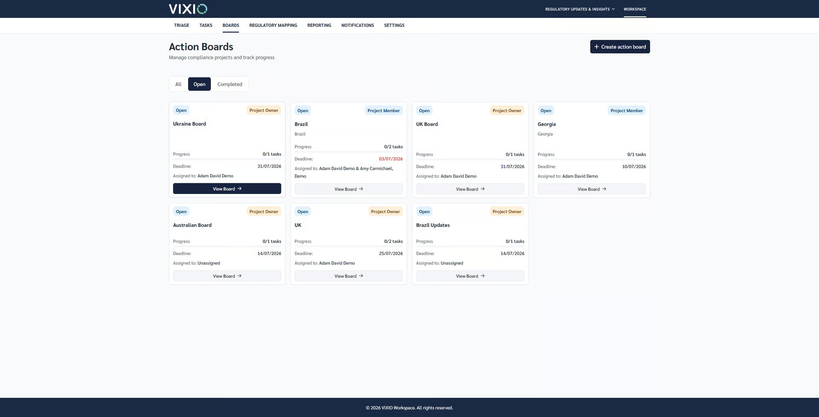Click the Georgia card progress bar
This screenshot has height=417, width=819.
tap(592, 159)
